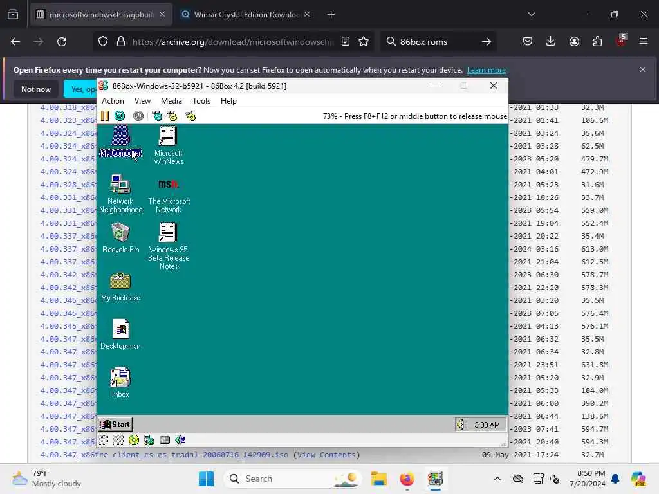The height and width of the screenshot is (494, 659).
Task: Hard reset the emulated machine
Action: pos(120,116)
